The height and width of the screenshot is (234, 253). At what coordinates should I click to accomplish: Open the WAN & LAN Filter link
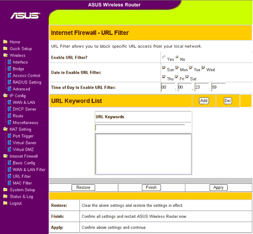[x=29, y=170]
